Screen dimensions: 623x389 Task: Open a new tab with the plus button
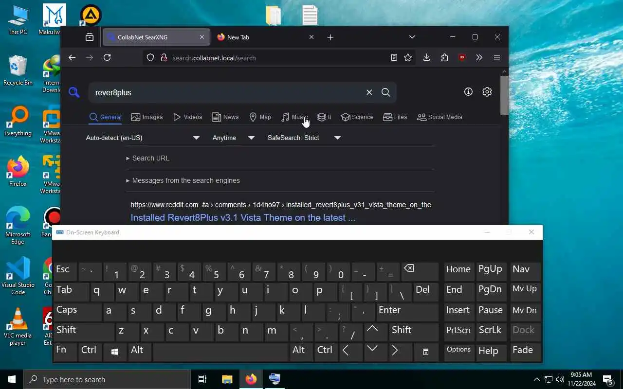pyautogui.click(x=330, y=37)
